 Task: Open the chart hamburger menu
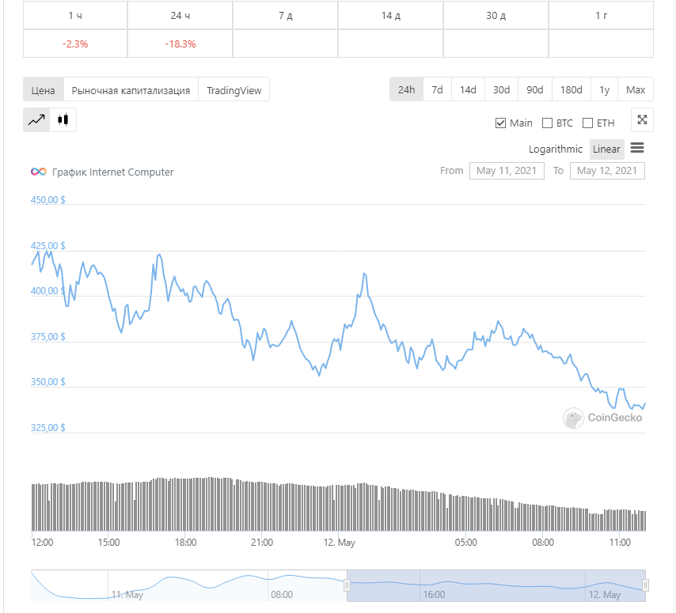point(637,148)
